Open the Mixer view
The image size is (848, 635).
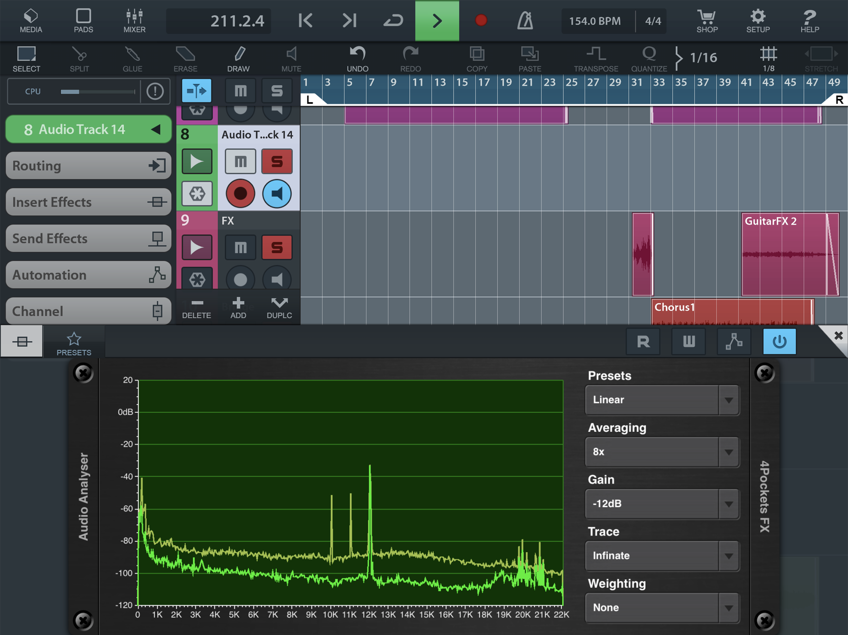point(134,21)
